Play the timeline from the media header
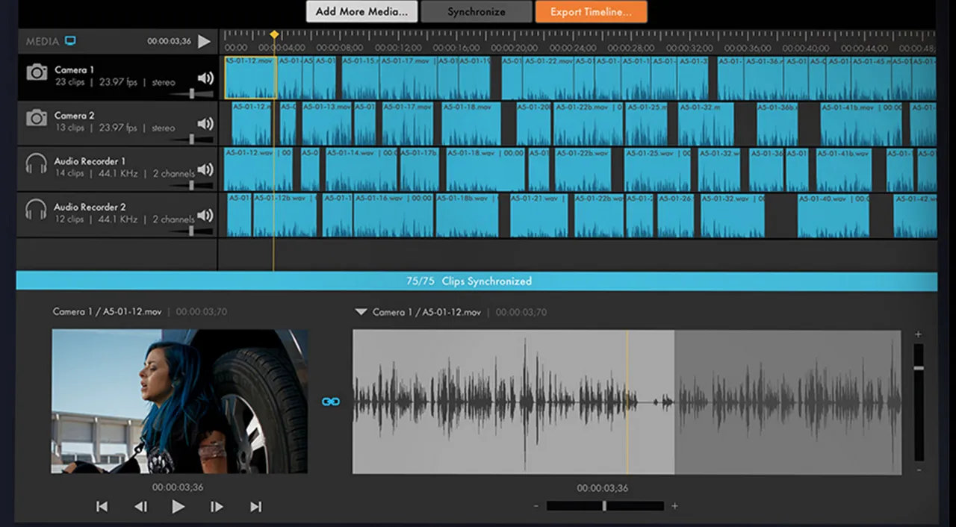Screen dimensions: 956x527 point(204,42)
